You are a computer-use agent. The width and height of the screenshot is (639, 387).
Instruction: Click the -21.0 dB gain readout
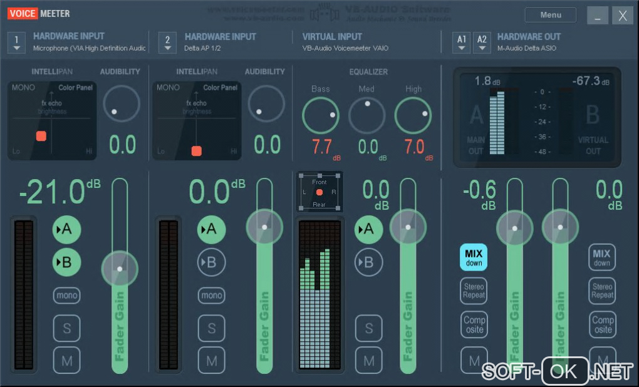(x=60, y=191)
